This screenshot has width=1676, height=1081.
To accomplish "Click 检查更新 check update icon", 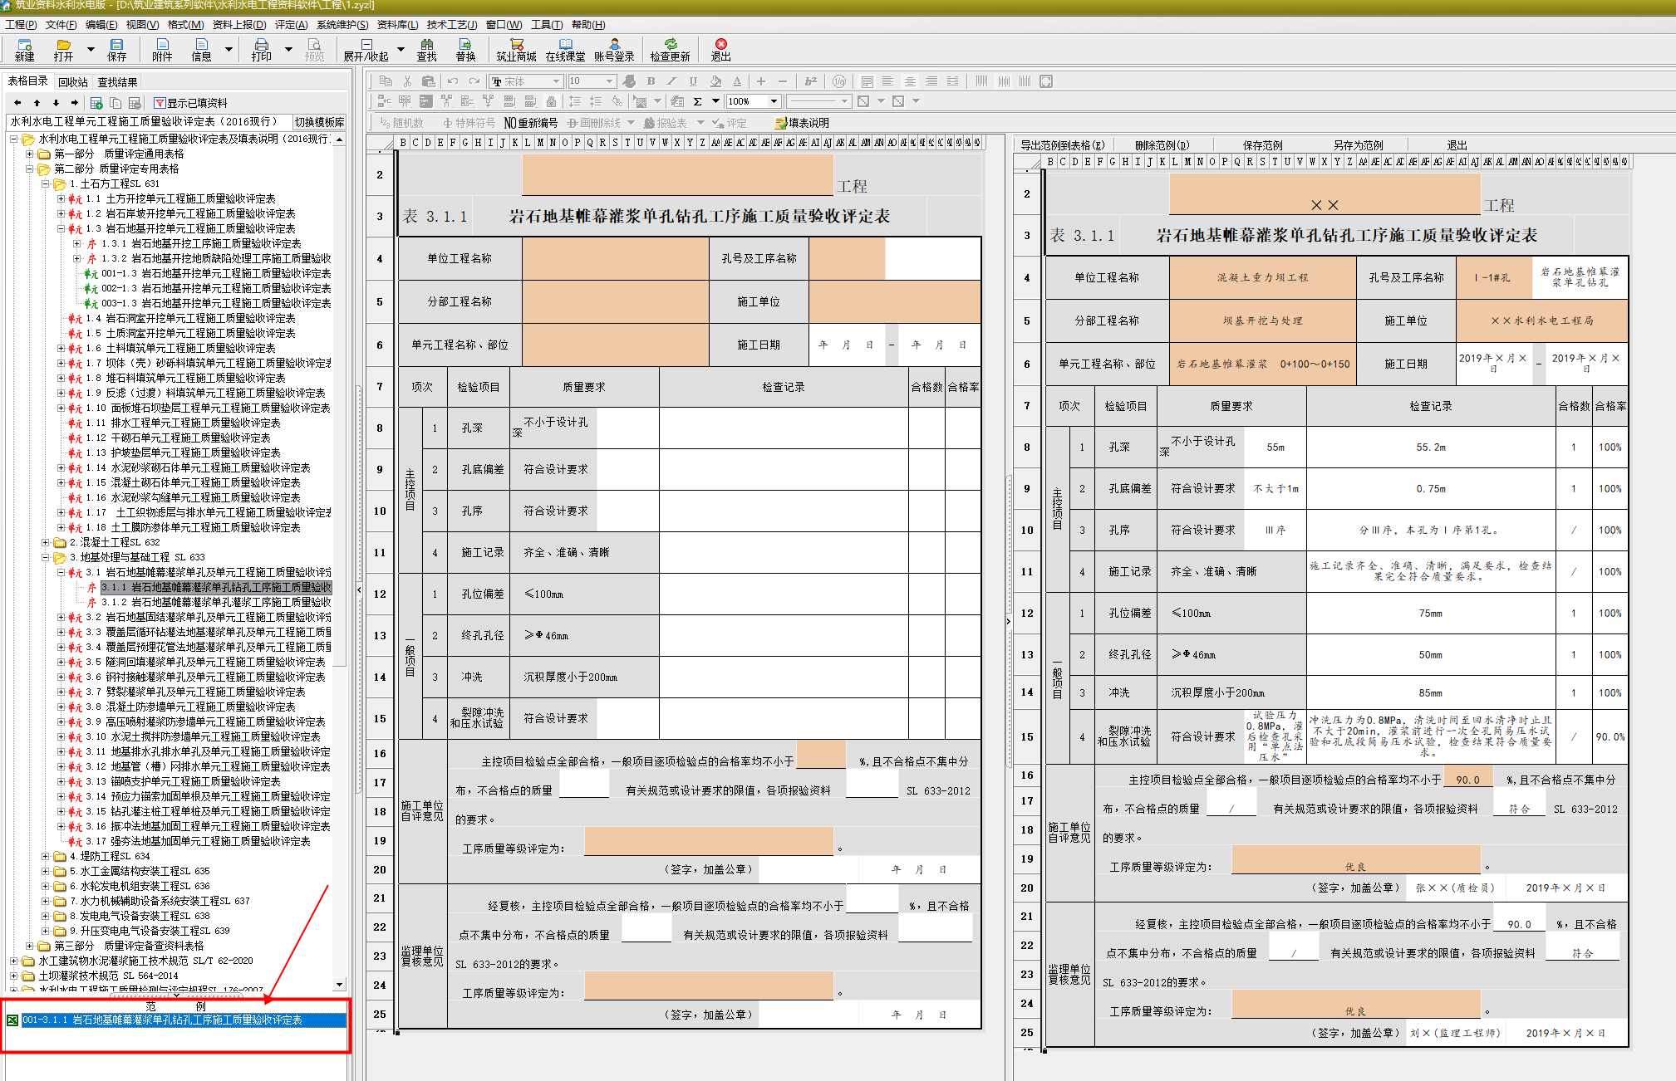I will [670, 50].
